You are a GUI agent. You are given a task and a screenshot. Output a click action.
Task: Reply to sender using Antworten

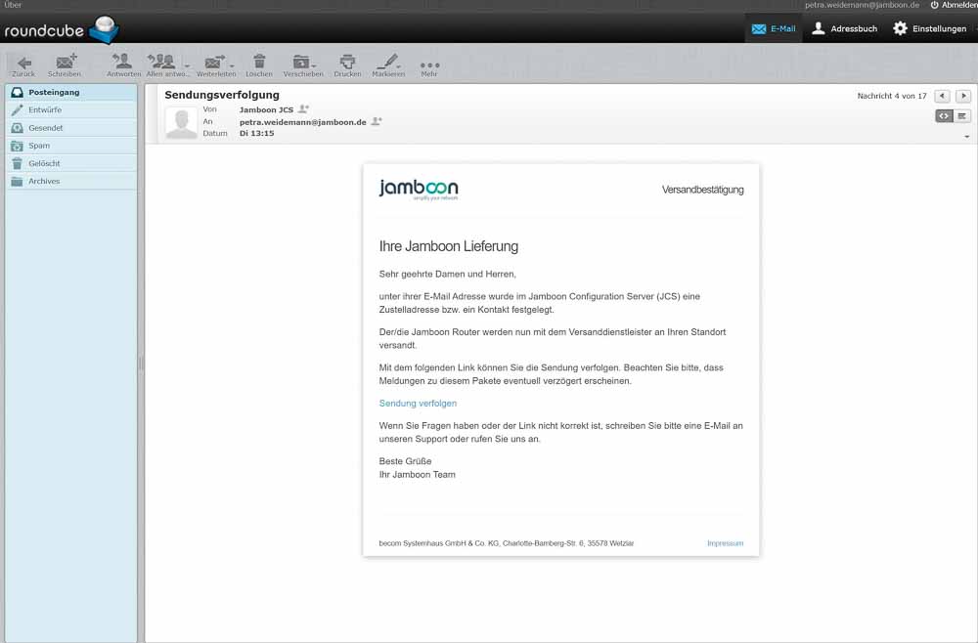pyautogui.click(x=123, y=64)
